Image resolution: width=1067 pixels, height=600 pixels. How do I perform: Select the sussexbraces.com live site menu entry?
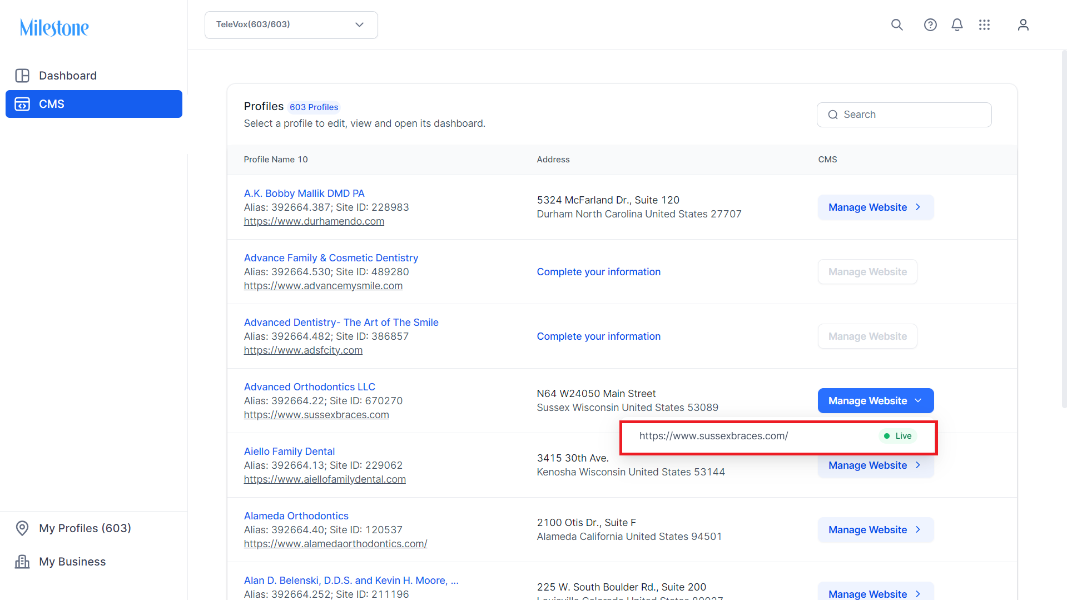778,437
